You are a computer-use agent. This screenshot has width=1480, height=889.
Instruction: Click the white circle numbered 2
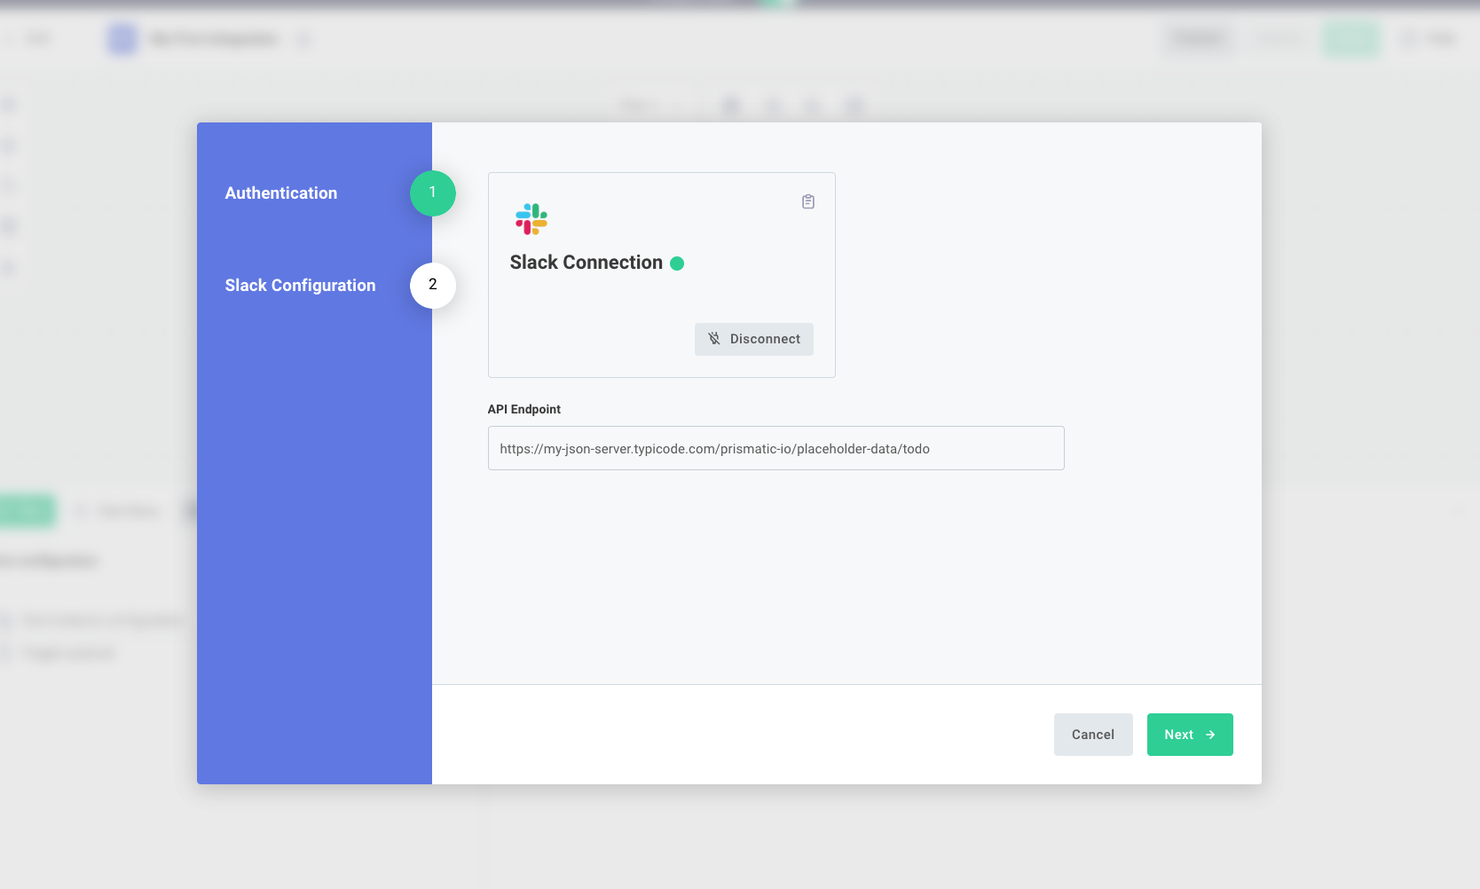432,286
